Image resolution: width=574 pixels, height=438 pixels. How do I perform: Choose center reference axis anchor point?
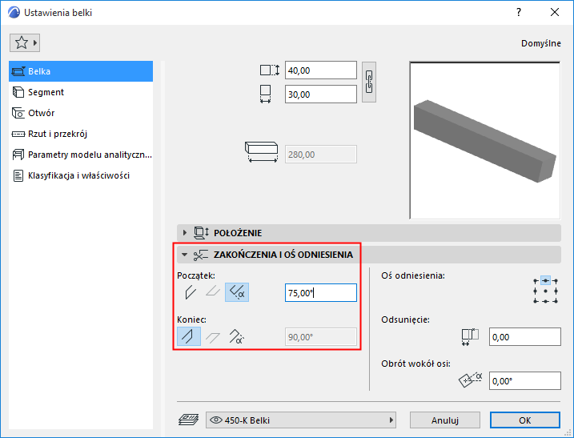click(545, 291)
